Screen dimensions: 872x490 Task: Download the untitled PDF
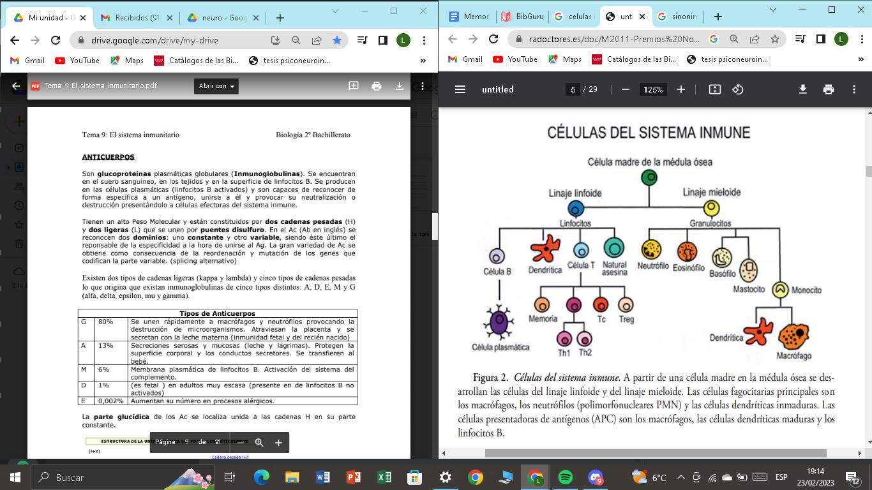[803, 89]
